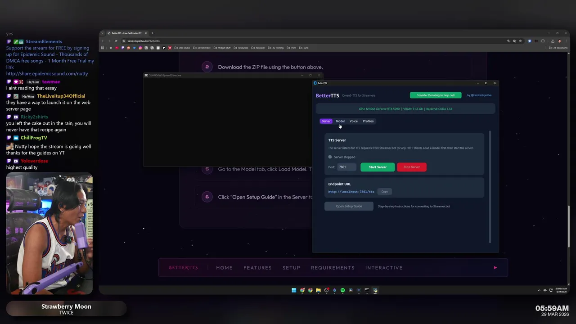Click the green Start Server button
This screenshot has height=324, width=576.
tap(378, 167)
